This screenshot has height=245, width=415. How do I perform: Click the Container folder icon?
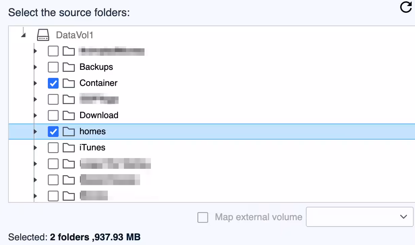69,83
